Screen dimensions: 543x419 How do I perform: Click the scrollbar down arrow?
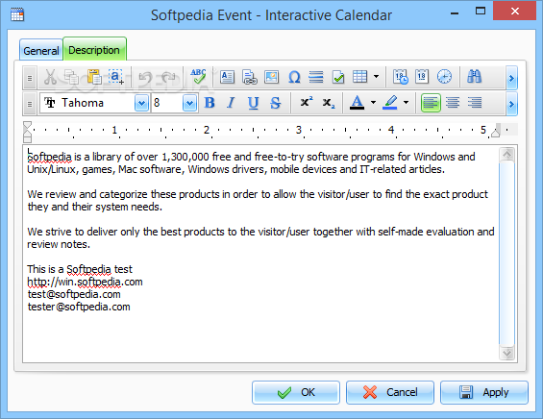507,354
